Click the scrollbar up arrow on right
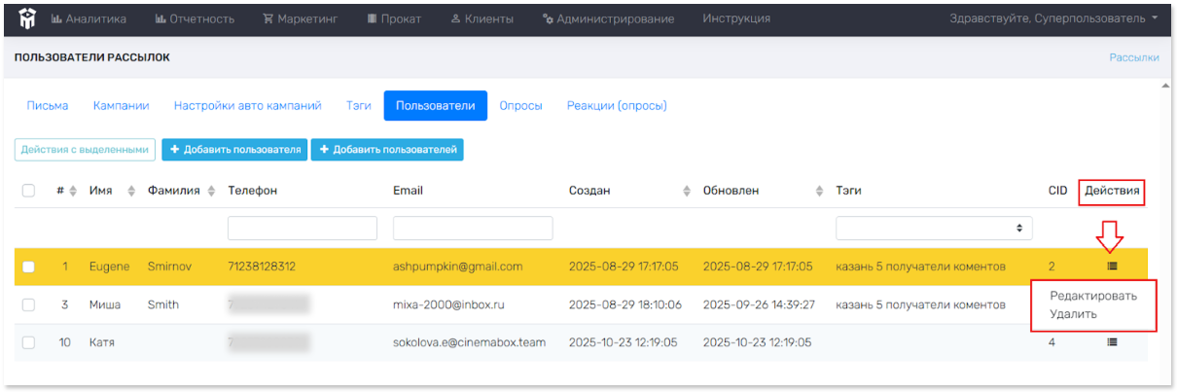Screen dimensions: 1177x392 pos(1164,86)
